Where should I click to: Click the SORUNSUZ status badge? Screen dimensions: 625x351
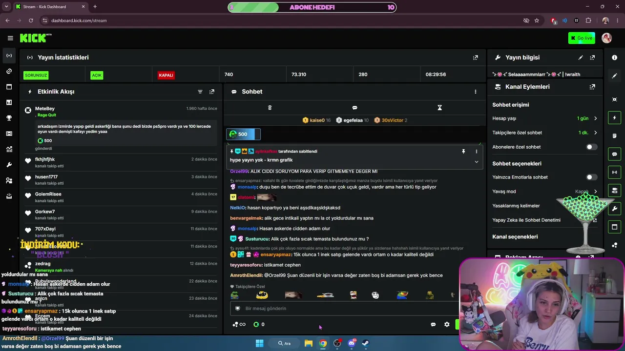coord(36,75)
